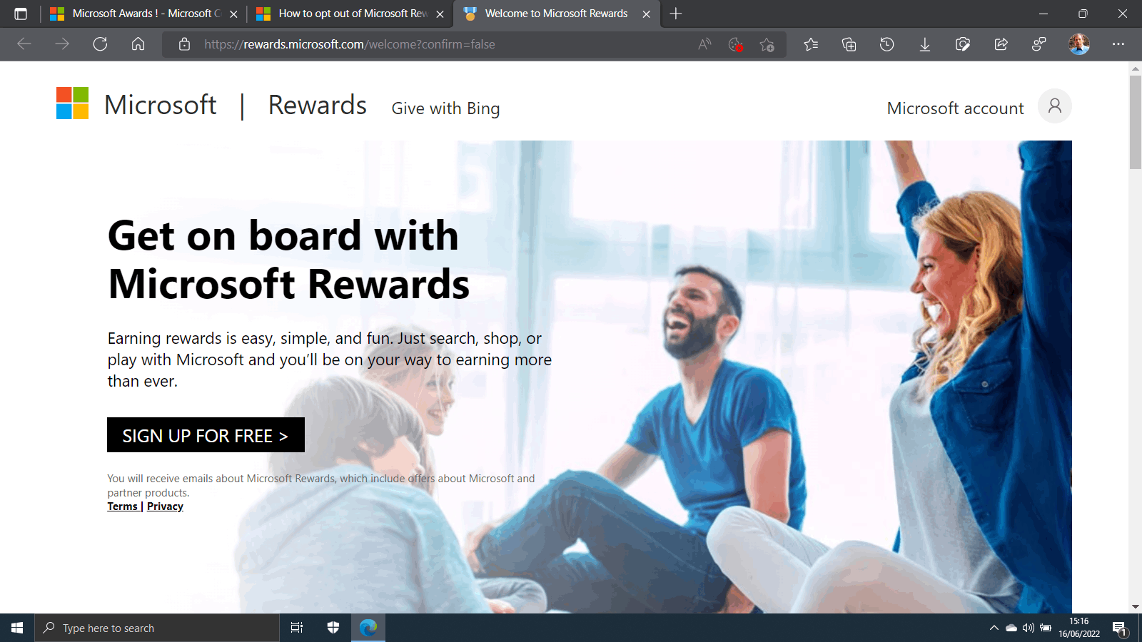
Task: Click Microsoft Edge taskbar icon
Action: tap(368, 628)
